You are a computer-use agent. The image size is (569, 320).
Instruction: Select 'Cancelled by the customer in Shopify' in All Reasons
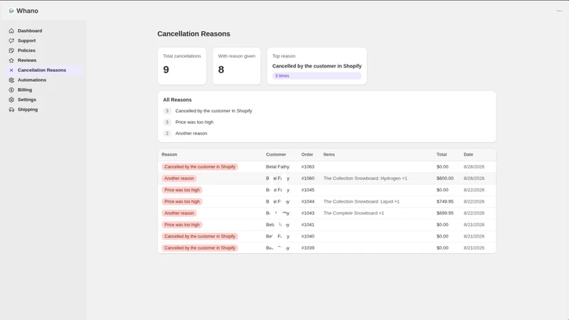click(x=213, y=111)
